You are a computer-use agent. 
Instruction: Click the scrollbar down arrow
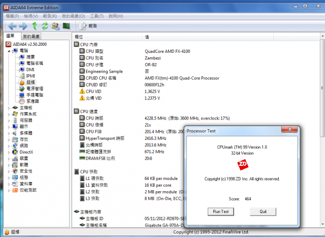coord(322,224)
